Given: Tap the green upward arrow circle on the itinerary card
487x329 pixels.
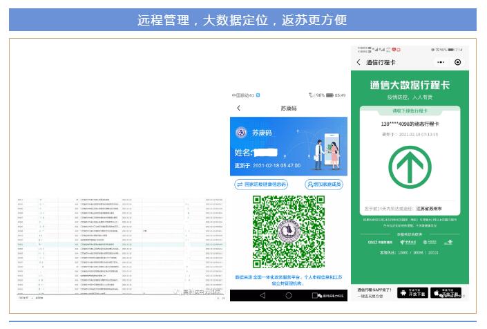Looking at the screenshot, I should click(410, 167).
